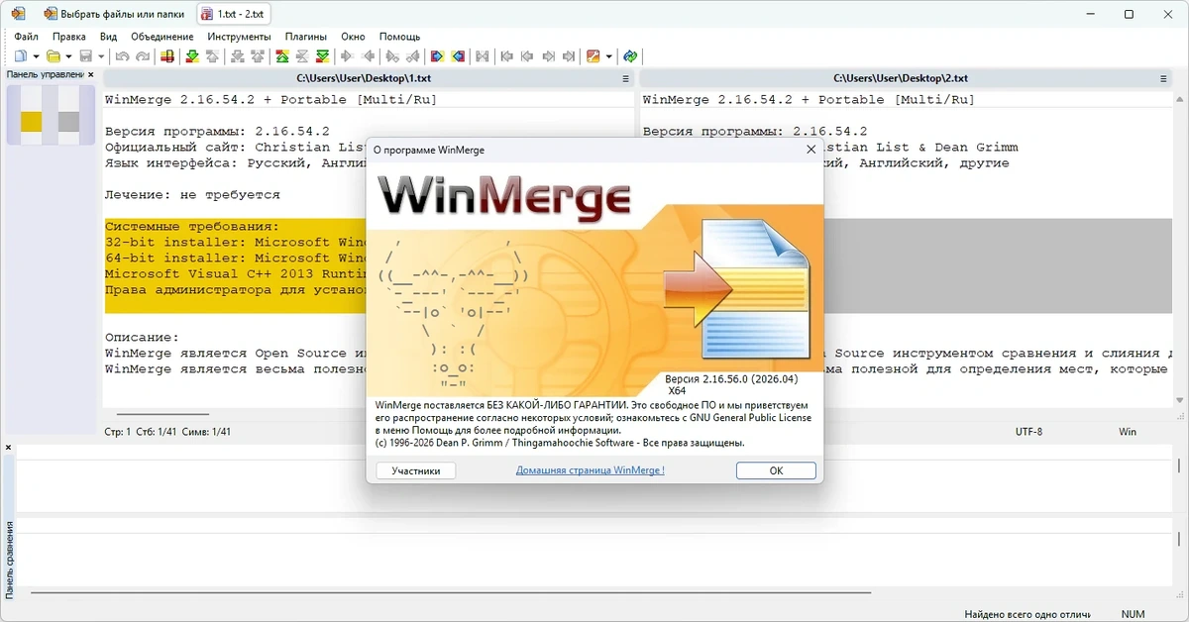1189x622 pixels.
Task: Jump to next difference icon
Action: point(191,56)
